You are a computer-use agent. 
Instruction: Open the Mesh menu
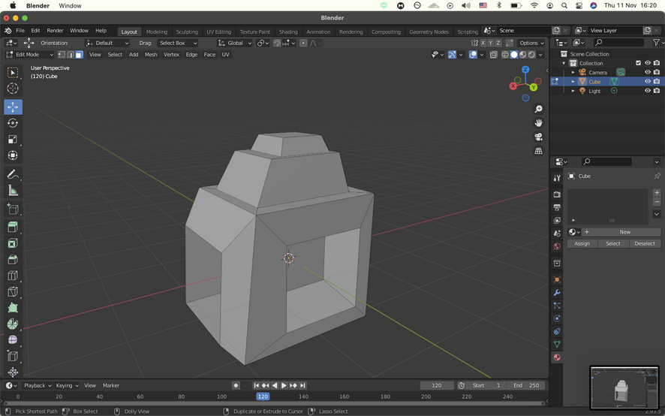151,54
